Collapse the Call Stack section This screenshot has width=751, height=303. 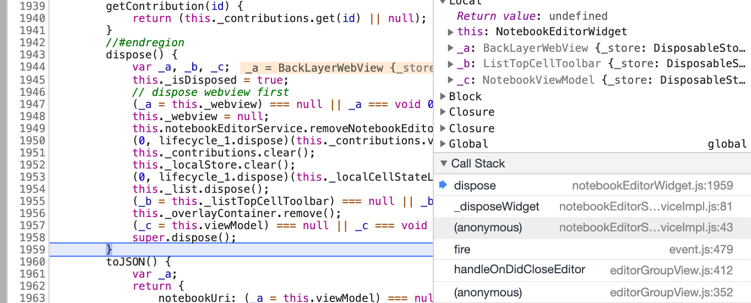click(x=444, y=164)
